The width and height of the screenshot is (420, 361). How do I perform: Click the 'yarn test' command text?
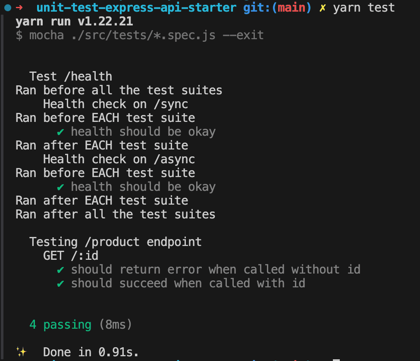click(364, 7)
